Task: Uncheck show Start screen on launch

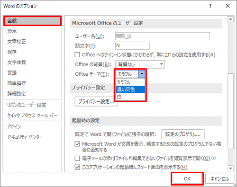Action: [77, 167]
